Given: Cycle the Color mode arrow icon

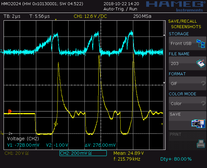Looking at the screenshot, I should (203, 103).
